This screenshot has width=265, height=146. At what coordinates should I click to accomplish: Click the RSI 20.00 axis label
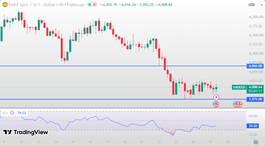tap(253, 134)
